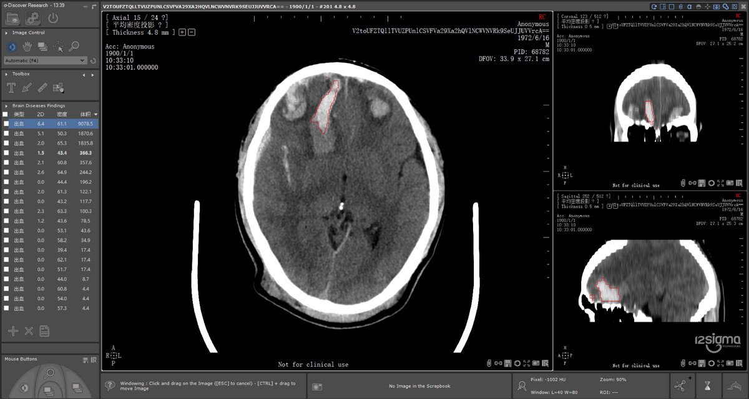Click the scrapbook camera icon
Image resolution: width=749 pixels, height=399 pixels.
(317, 387)
